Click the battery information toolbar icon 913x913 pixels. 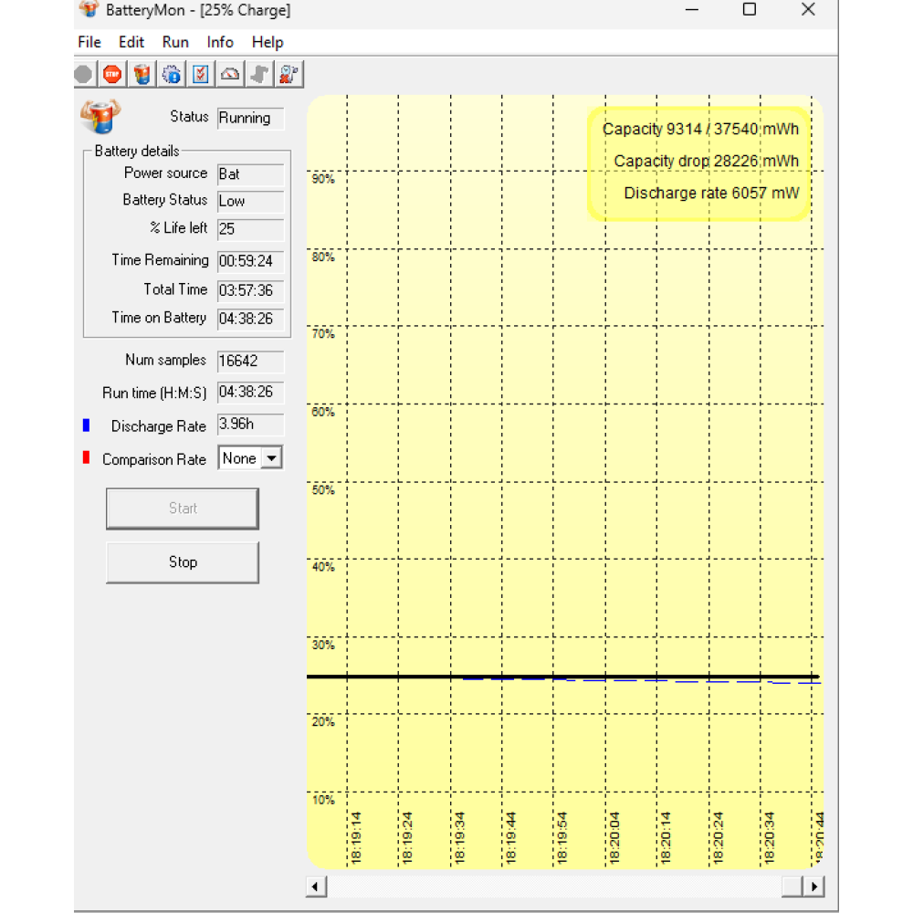click(x=142, y=74)
